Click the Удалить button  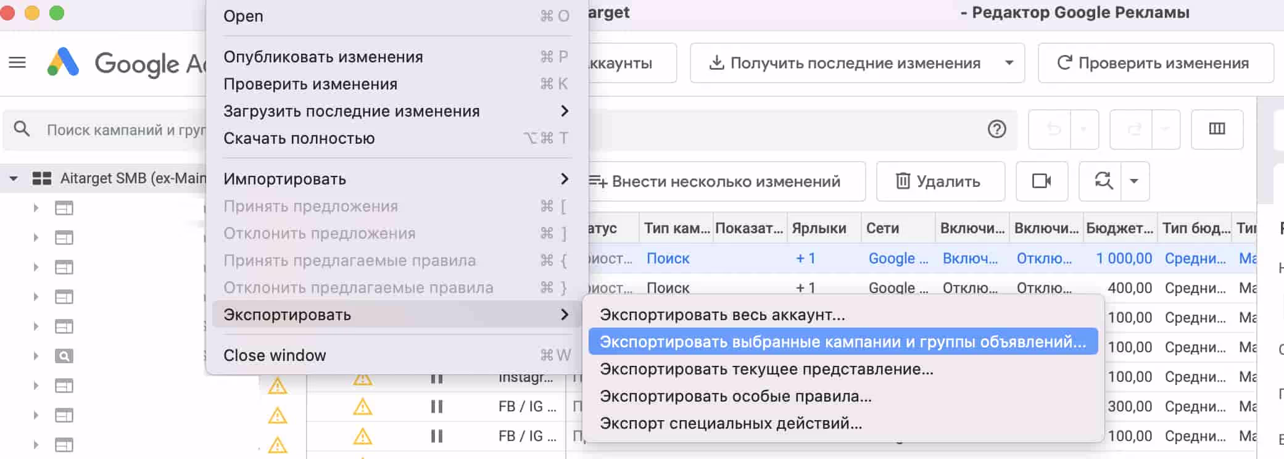click(x=940, y=181)
